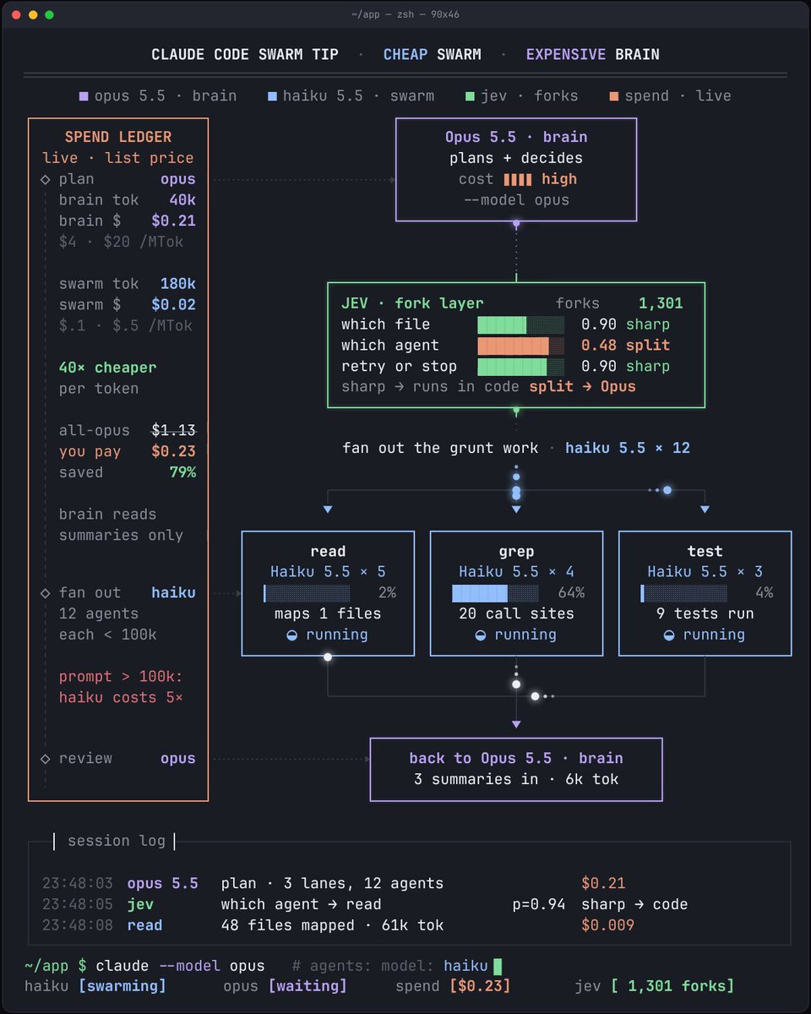Click the running status icon in read box
Image resolution: width=811 pixels, height=1014 pixels.
(x=291, y=635)
